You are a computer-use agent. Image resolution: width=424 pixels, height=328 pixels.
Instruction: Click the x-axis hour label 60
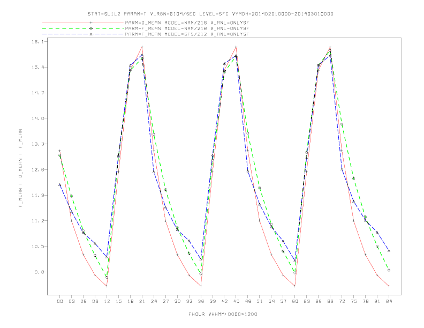(295, 301)
